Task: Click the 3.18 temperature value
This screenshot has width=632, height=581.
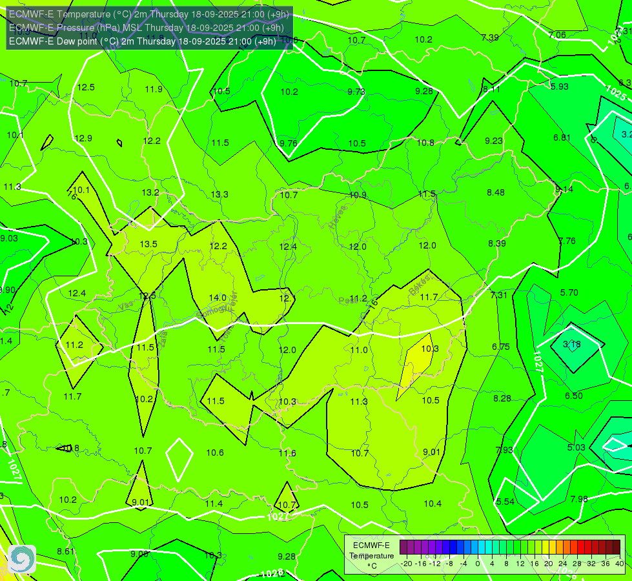Action: [571, 344]
